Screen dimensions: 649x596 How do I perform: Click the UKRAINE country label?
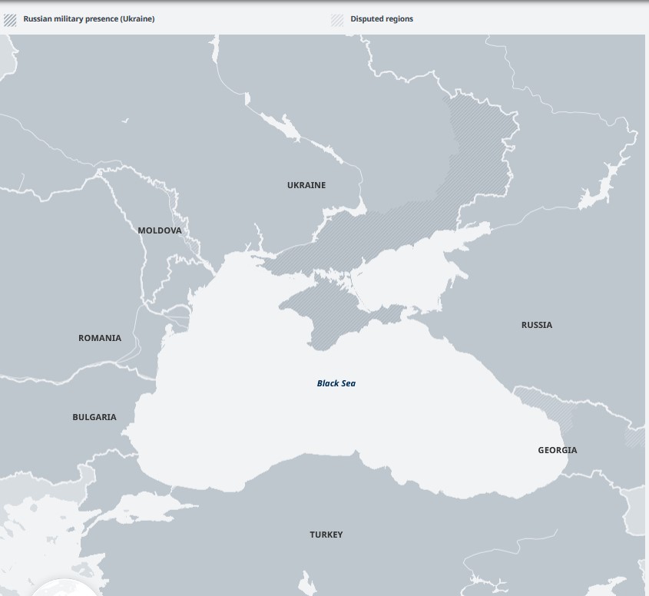point(306,185)
